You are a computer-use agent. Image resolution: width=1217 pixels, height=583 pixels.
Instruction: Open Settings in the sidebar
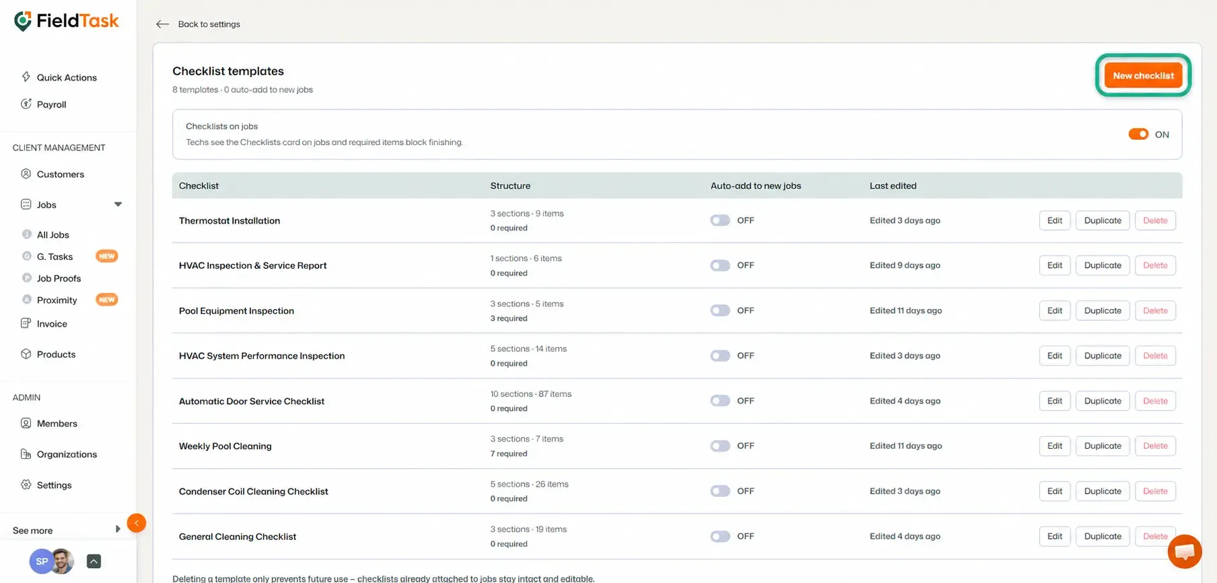(x=54, y=485)
